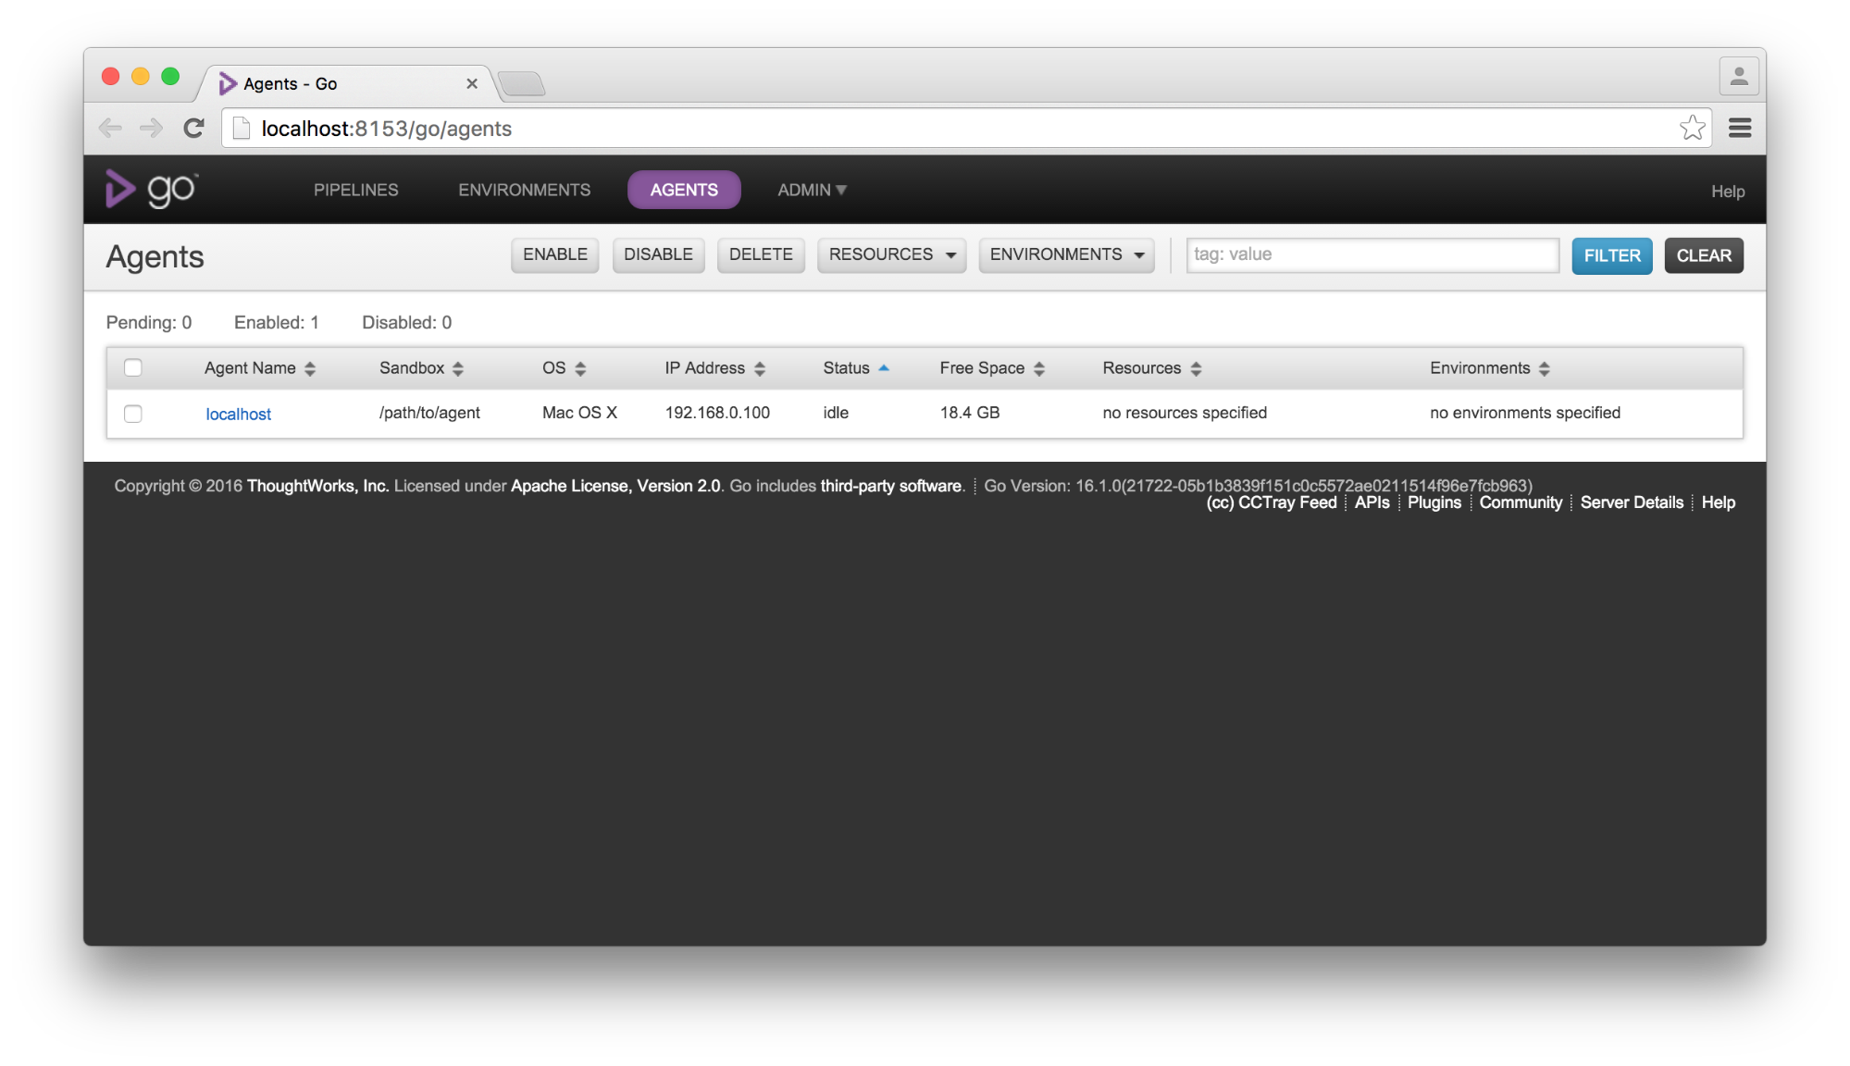This screenshot has width=1850, height=1066.
Task: Click the FILTER button
Action: click(x=1611, y=255)
